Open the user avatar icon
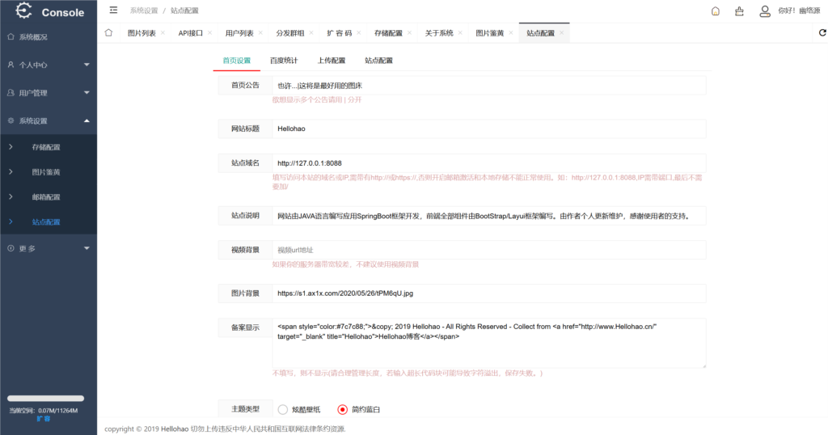Image resolution: width=828 pixels, height=435 pixels. tap(765, 11)
